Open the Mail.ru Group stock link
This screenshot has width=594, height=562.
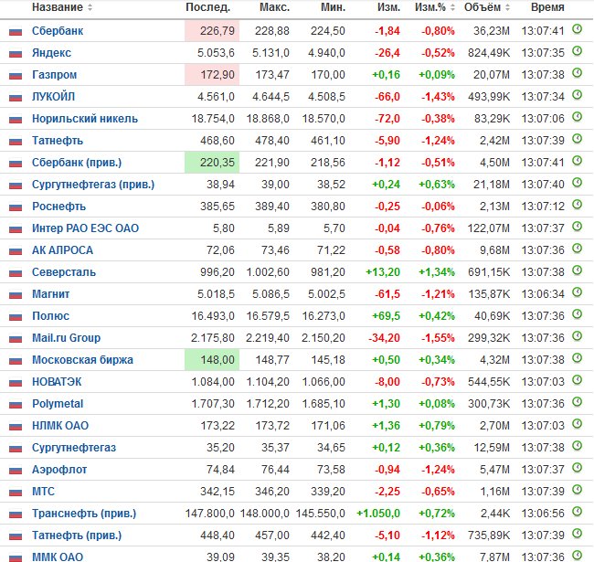(67, 338)
